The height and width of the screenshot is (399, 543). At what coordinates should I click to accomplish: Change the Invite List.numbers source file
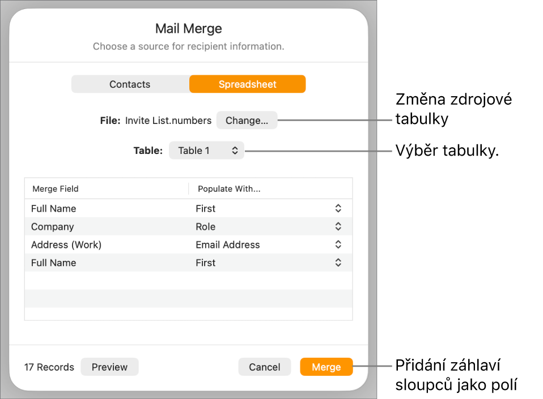(247, 120)
